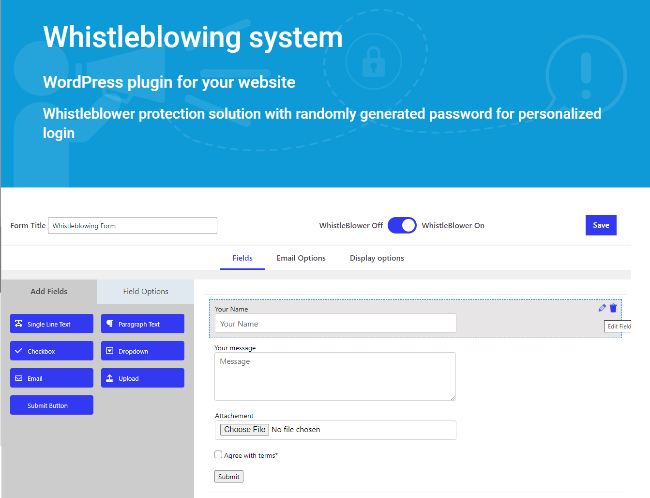
Task: Add an Upload field
Action: [143, 378]
